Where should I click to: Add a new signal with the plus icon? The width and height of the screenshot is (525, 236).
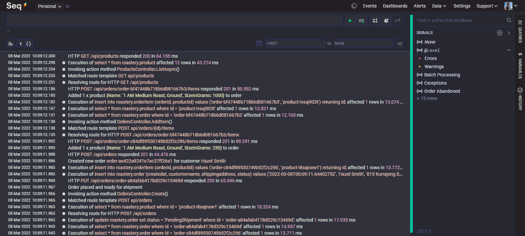500,33
